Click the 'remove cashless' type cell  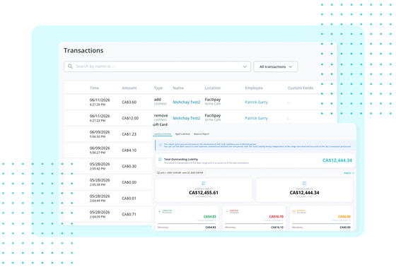(x=161, y=117)
